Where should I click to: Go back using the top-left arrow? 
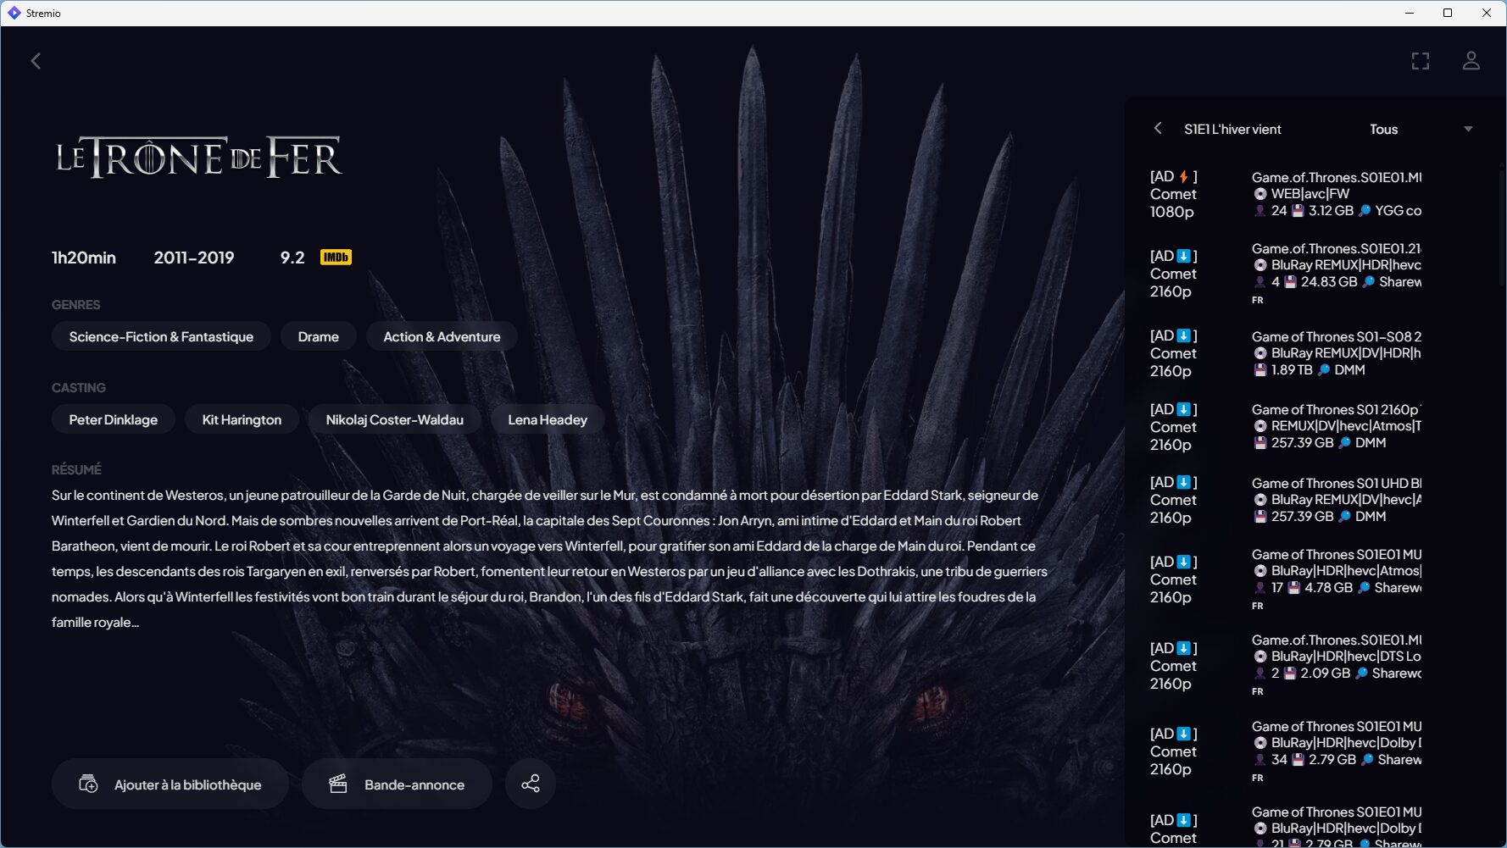36,61
